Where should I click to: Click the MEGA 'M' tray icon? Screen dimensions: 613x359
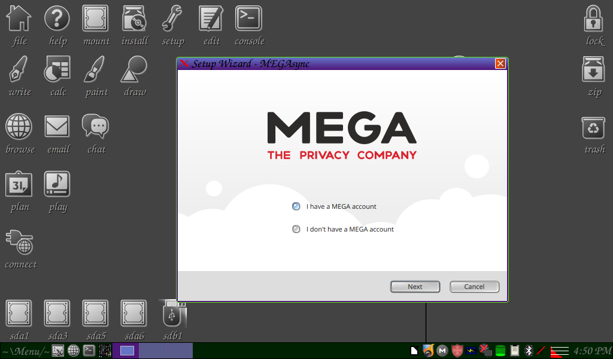click(x=442, y=351)
